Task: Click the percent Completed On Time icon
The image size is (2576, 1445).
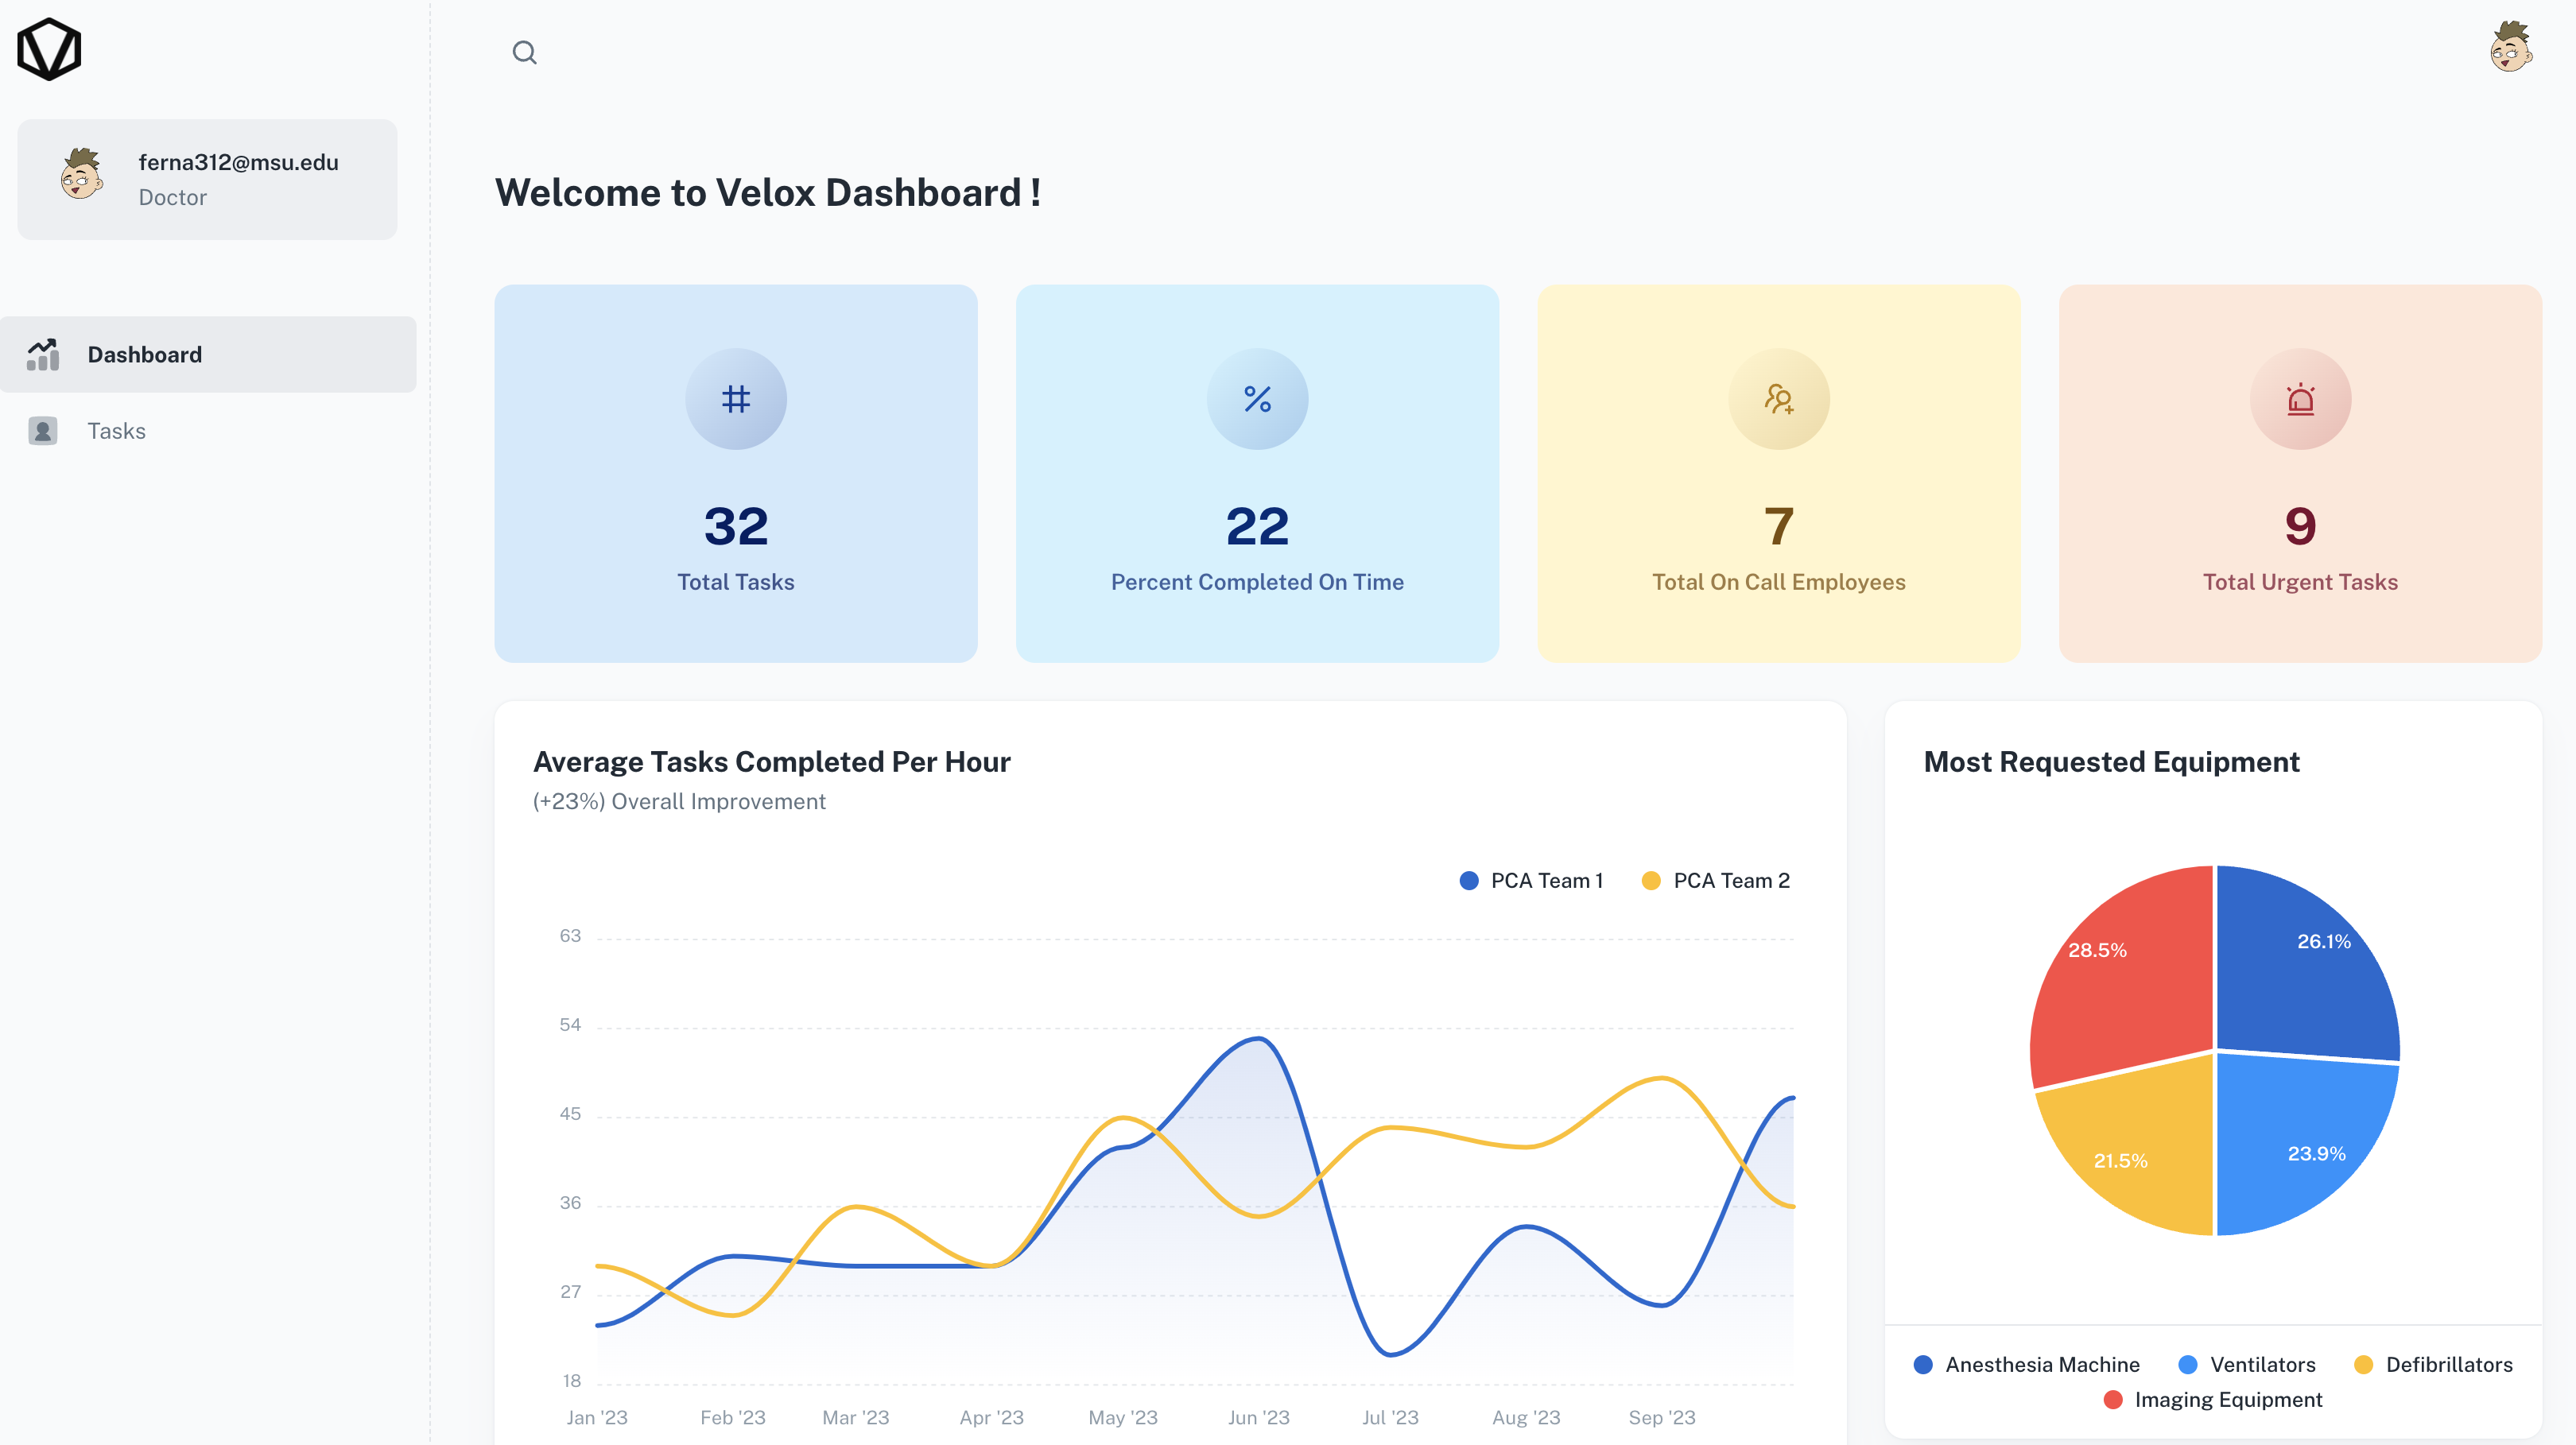Action: [1257, 399]
